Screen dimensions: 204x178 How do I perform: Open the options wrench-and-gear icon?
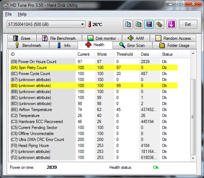coord(159,24)
